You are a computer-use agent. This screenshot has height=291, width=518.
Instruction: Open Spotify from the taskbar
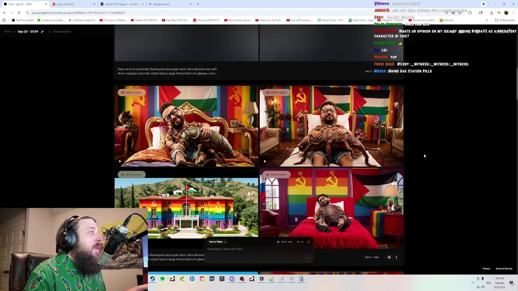click(162, 279)
